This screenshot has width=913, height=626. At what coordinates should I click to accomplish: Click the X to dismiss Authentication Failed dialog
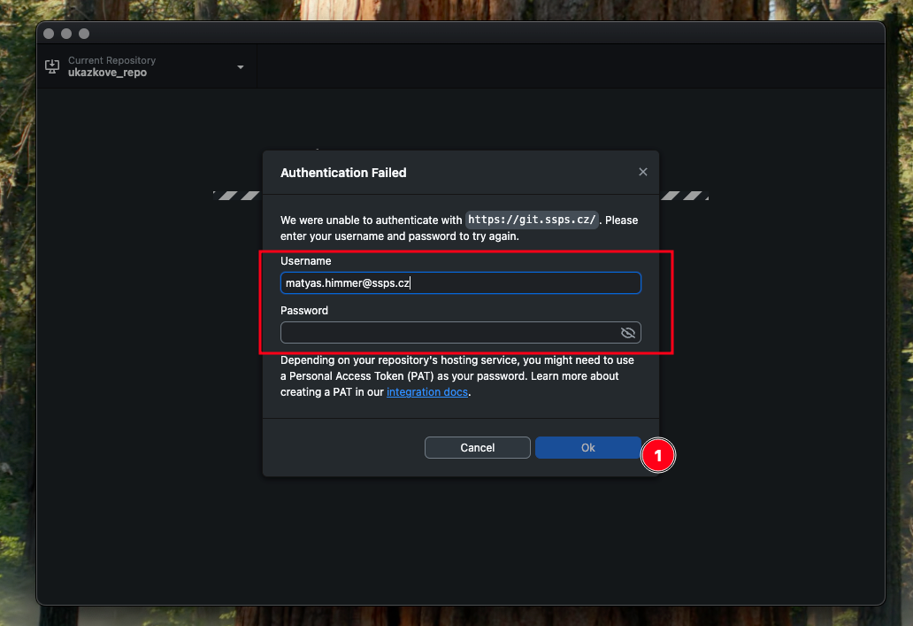643,172
